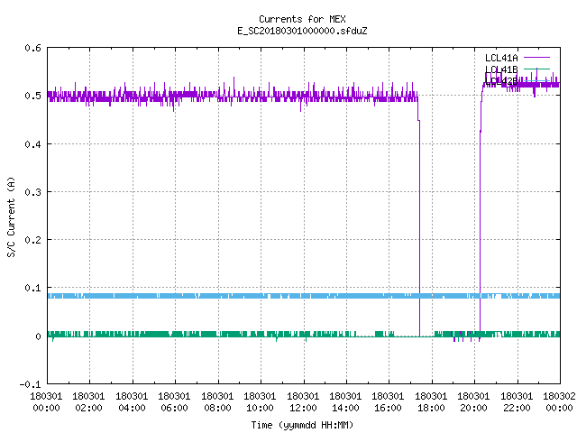Click the 0.3 y-axis tick label

32,192
